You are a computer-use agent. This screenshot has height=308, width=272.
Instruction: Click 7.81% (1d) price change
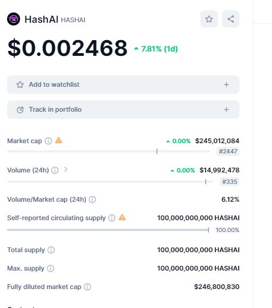(x=156, y=49)
